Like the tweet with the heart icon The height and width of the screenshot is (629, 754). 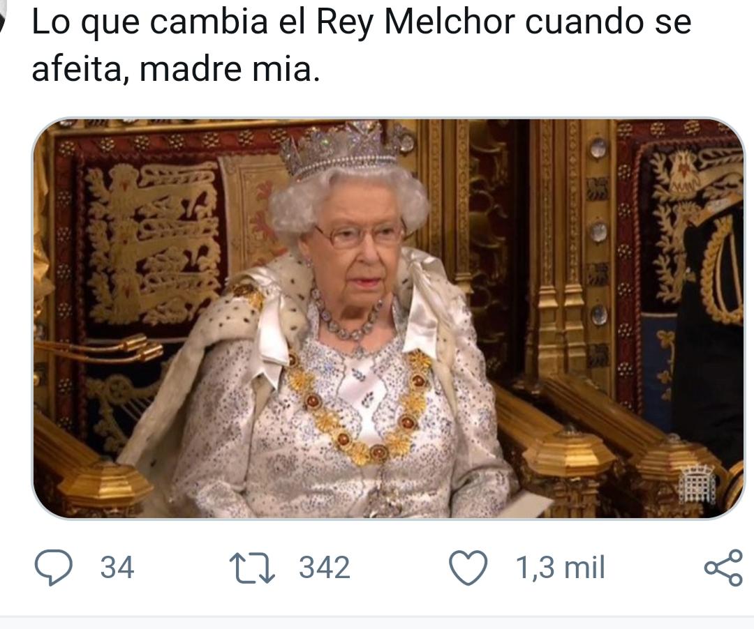468,568
